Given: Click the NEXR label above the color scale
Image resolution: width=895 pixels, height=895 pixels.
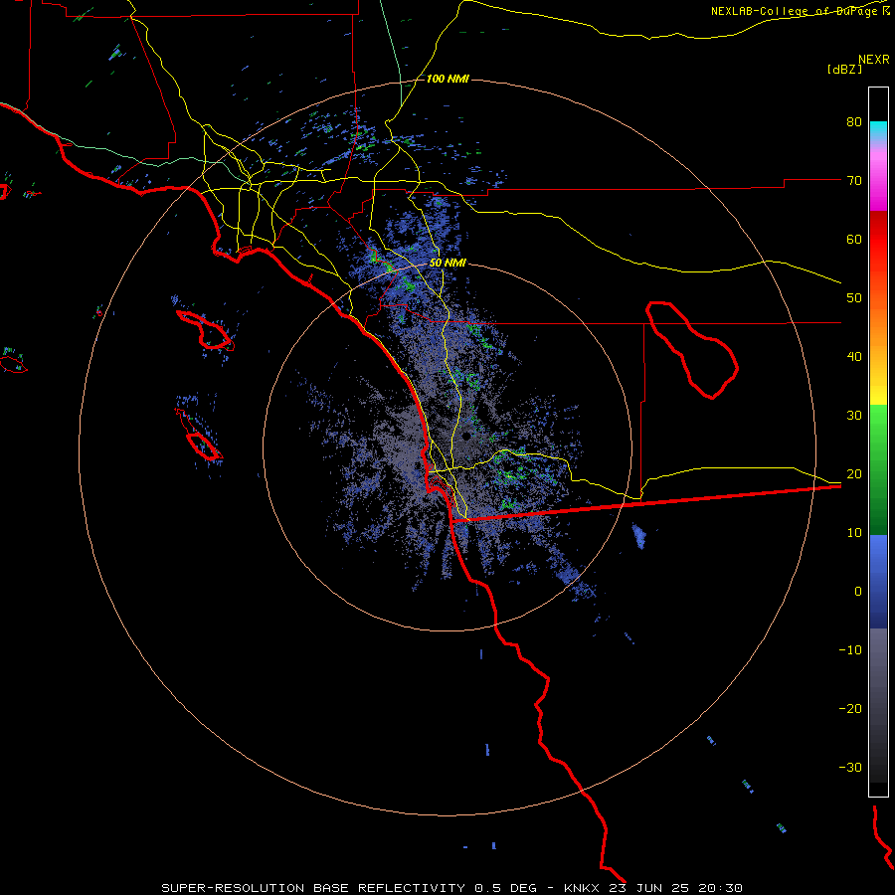Looking at the screenshot, I should [874, 60].
